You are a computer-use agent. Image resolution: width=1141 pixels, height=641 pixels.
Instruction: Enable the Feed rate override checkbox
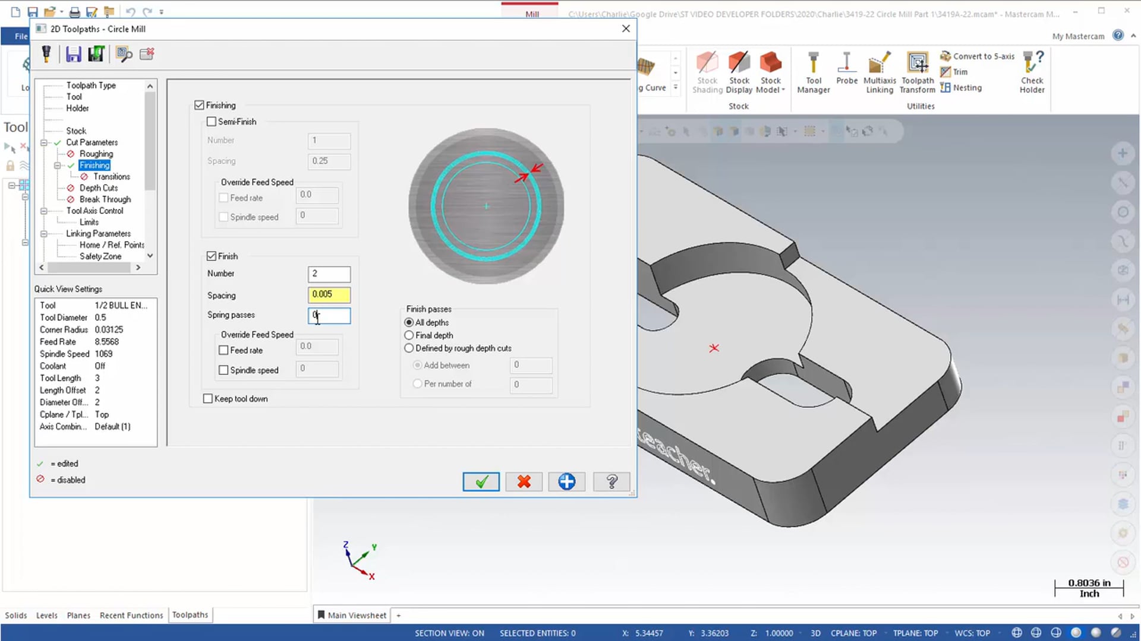(223, 350)
